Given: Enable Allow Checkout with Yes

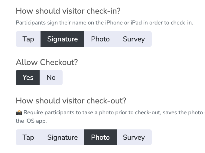Looking at the screenshot, I should coord(28,77).
